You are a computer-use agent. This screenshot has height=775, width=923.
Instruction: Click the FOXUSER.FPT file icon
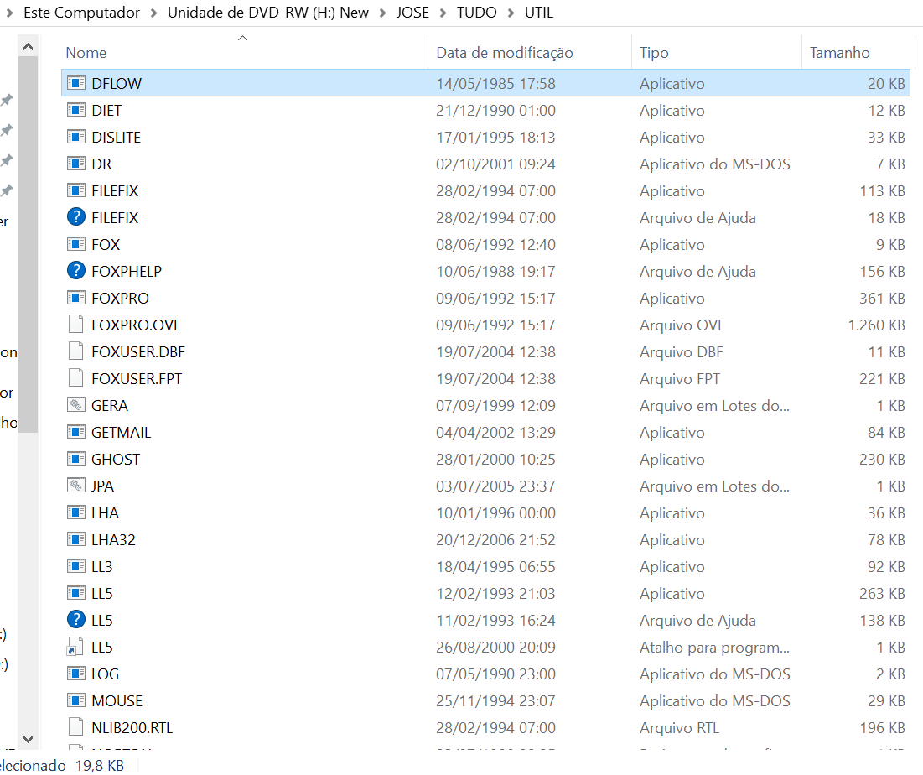[x=76, y=378]
